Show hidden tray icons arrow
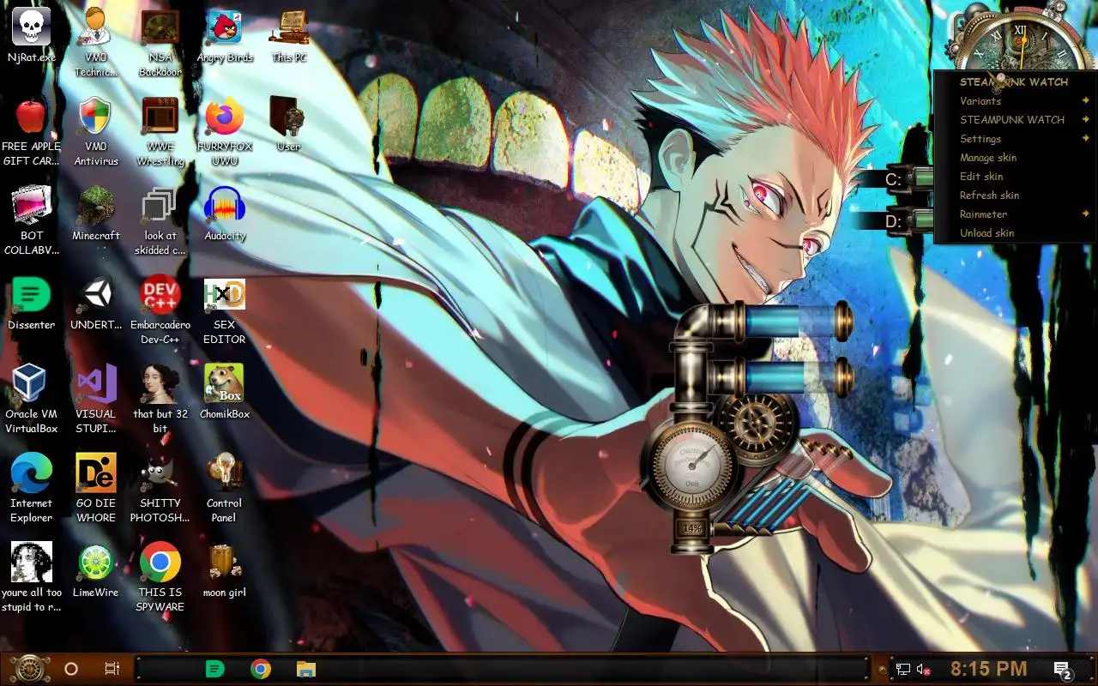This screenshot has width=1098, height=686. coord(883,669)
